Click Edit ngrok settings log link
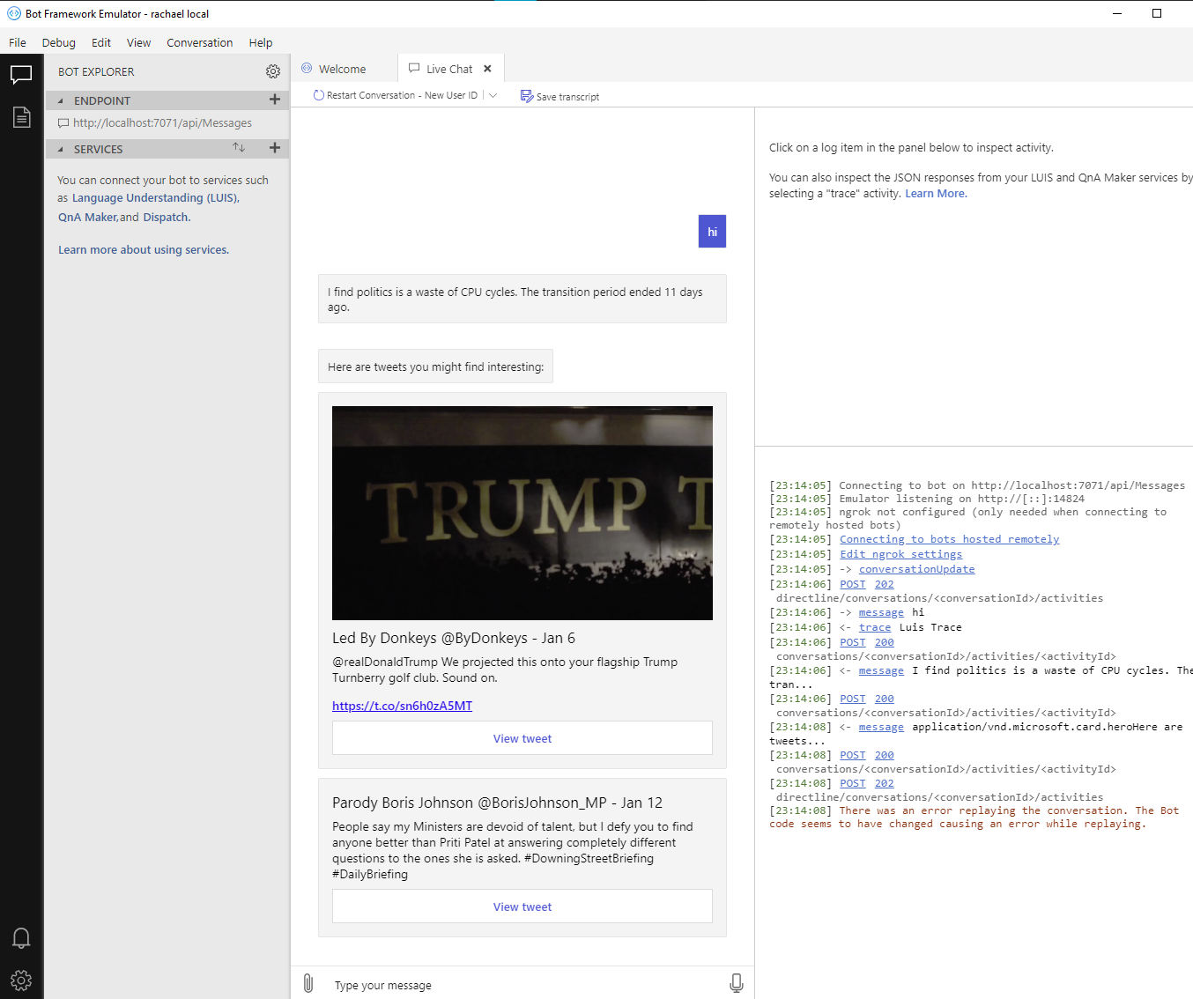This screenshot has height=999, width=1193. 900,554
